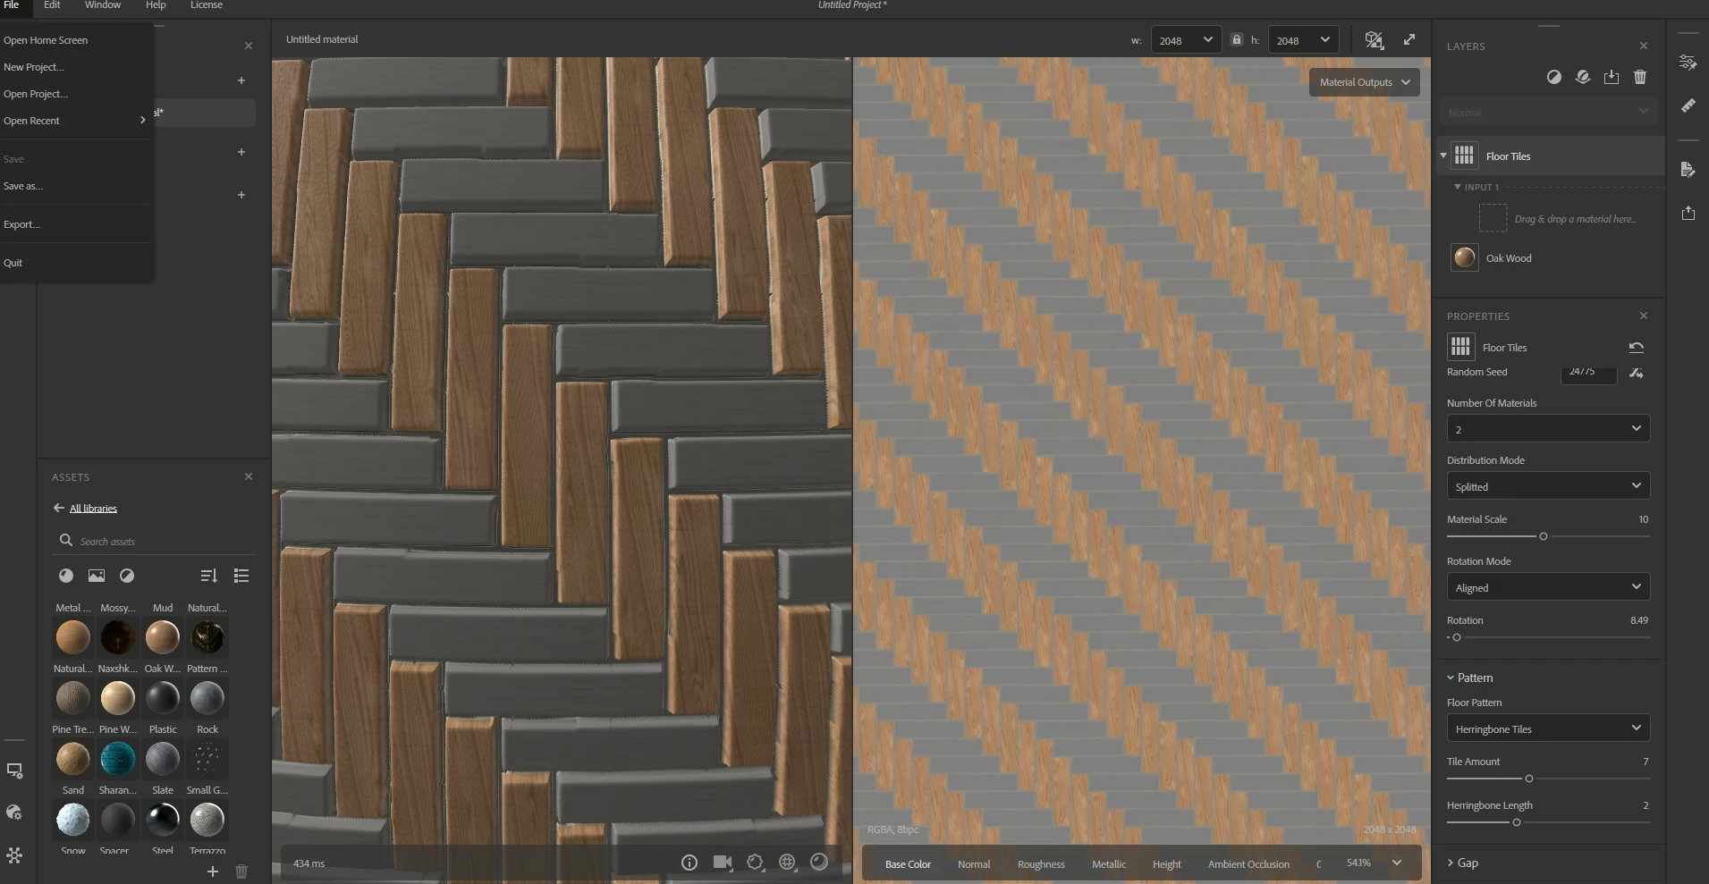Expand the viewport to fullscreen
Screen dimensions: 1709x884
coord(1409,39)
